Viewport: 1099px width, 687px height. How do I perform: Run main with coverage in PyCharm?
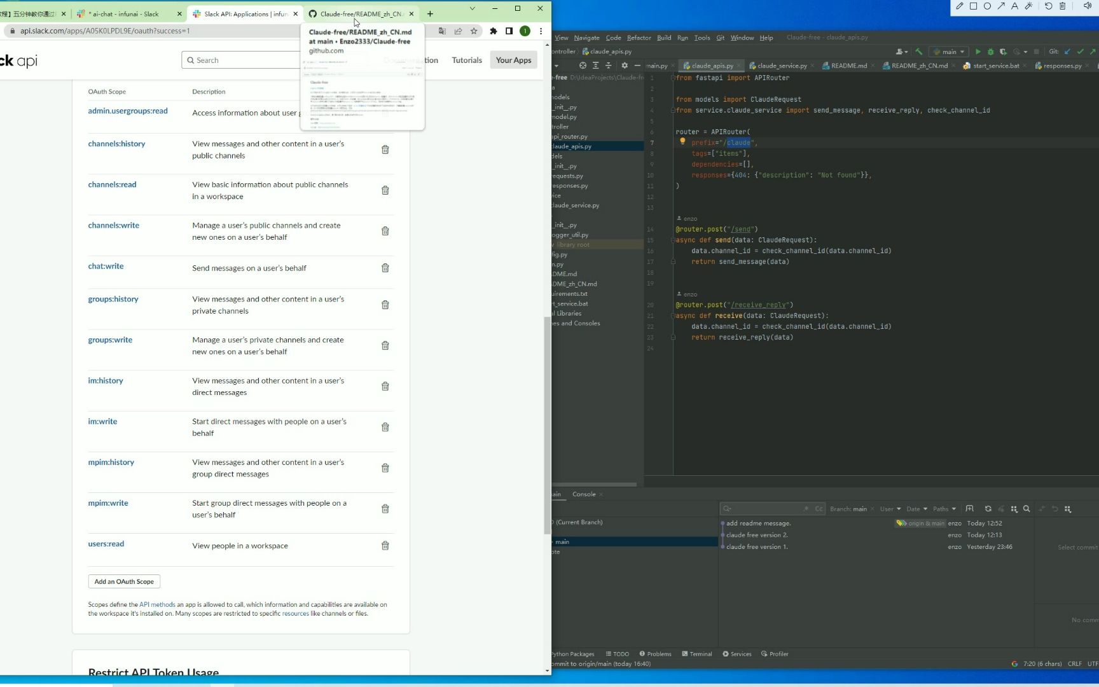tap(1003, 52)
